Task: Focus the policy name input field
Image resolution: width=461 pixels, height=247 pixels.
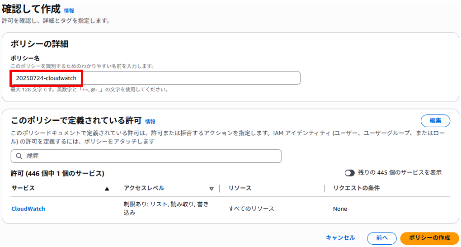Action: [155, 78]
